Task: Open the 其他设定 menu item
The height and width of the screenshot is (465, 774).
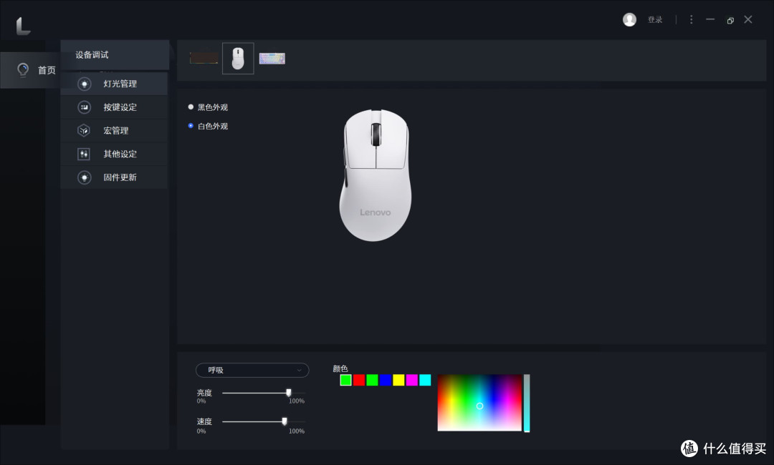Action: click(114, 154)
